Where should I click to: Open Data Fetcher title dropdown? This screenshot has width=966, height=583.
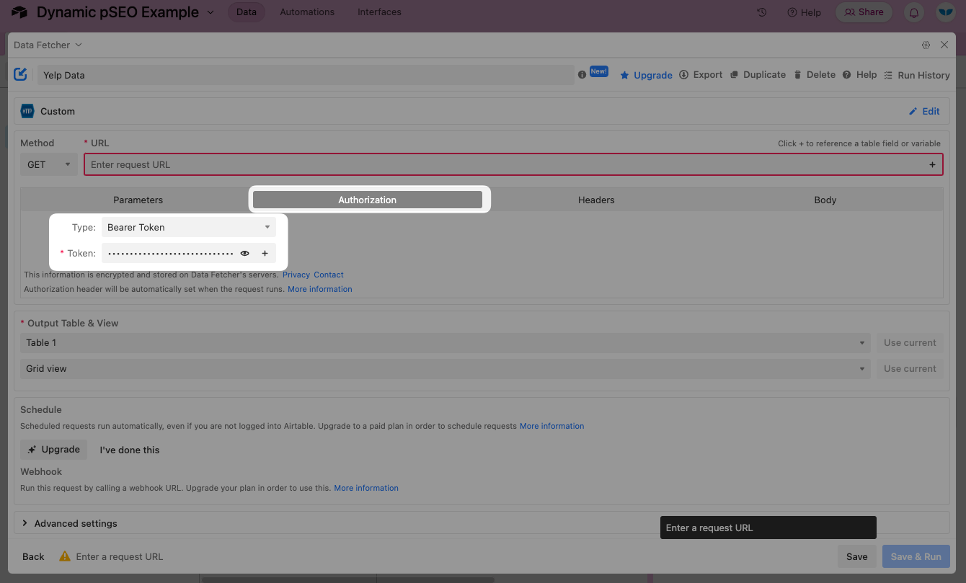(x=48, y=45)
